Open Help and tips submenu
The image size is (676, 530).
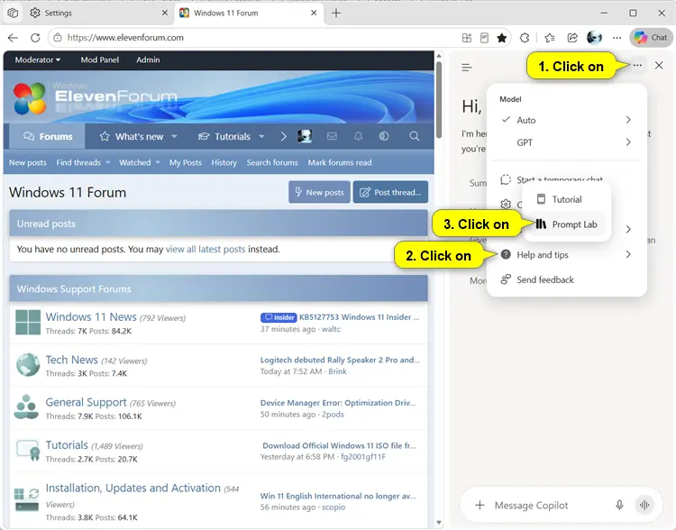coord(567,255)
